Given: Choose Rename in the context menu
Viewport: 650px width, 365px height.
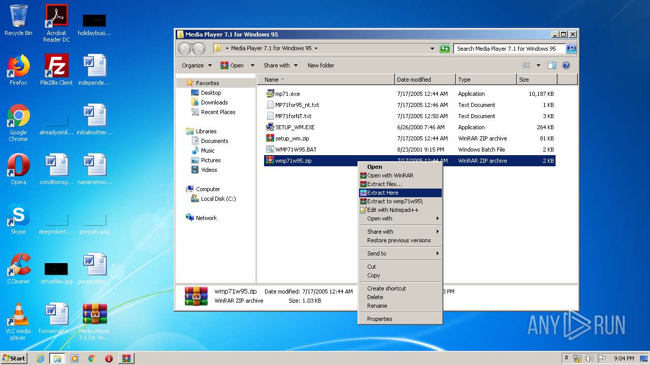Looking at the screenshot, I should [400, 306].
